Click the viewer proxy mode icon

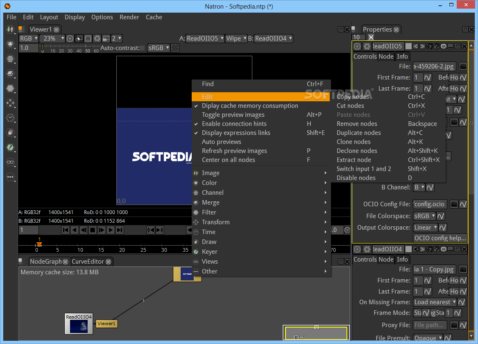pos(106,39)
